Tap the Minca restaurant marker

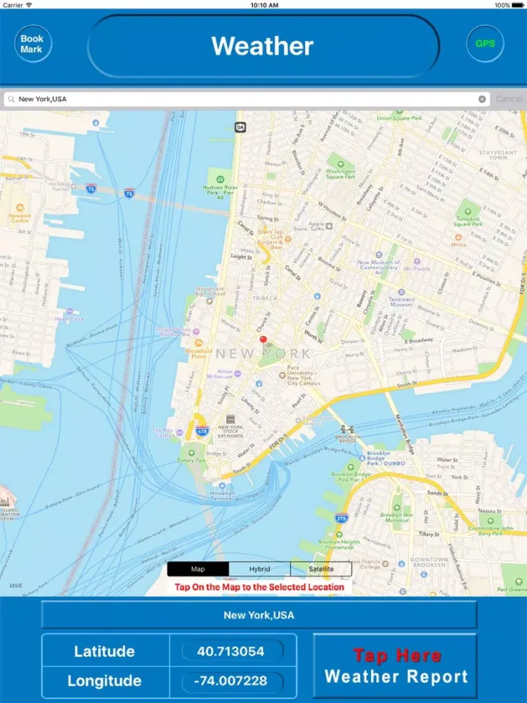458,238
